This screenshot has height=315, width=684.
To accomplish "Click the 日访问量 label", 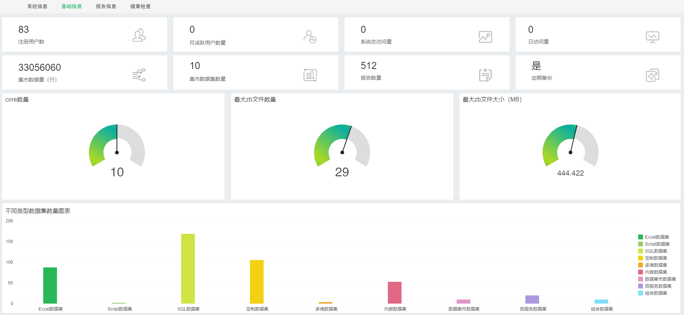I will (x=539, y=42).
